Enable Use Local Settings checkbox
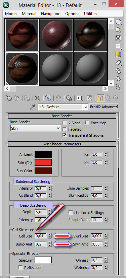The width and height of the screenshot is (126, 278). coord(71,212)
